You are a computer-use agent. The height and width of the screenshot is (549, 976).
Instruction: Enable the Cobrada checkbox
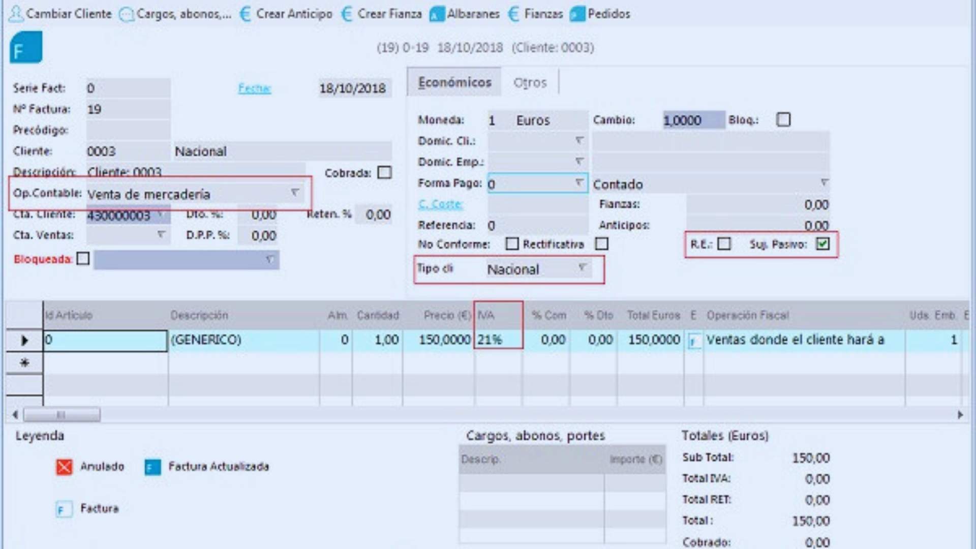point(385,173)
